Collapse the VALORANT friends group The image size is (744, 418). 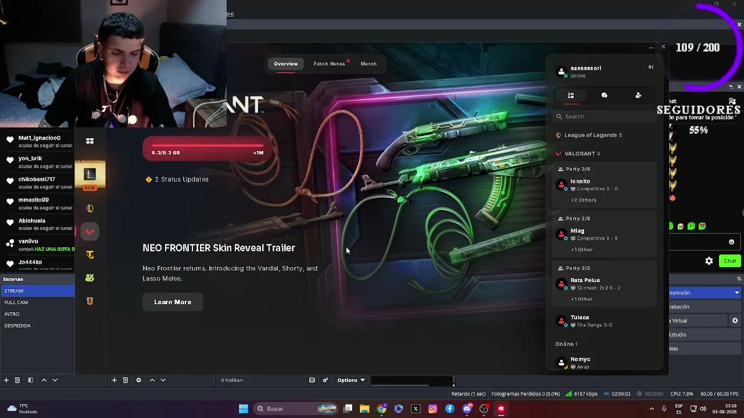[579, 154]
